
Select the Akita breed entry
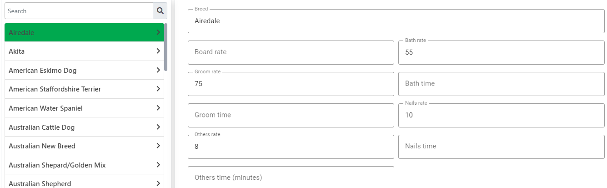tap(84, 51)
